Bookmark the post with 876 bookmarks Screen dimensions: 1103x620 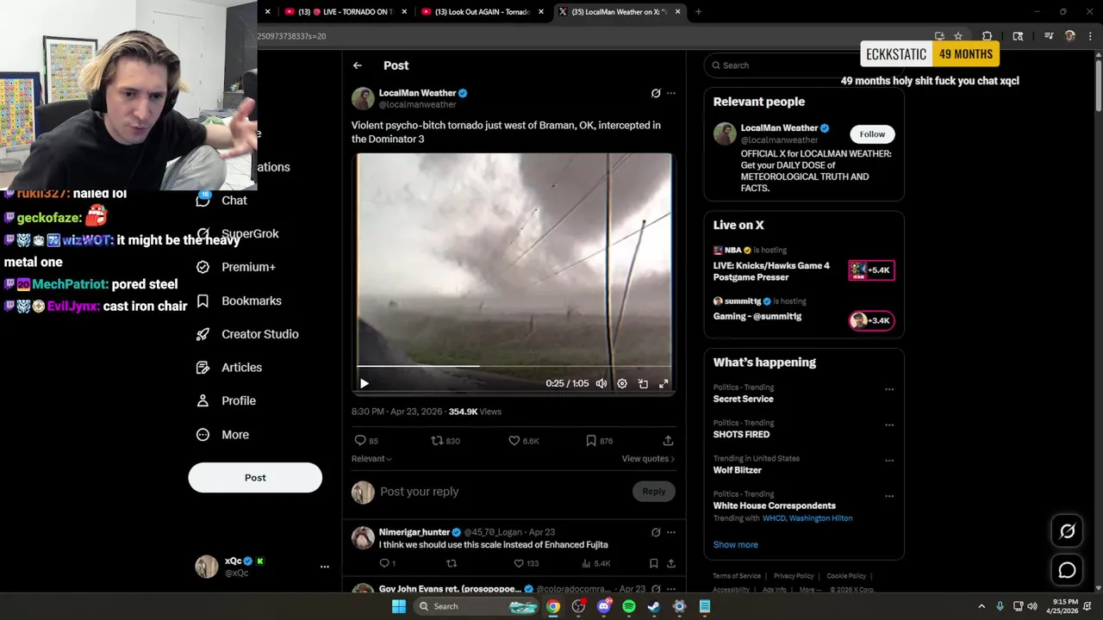tap(591, 441)
